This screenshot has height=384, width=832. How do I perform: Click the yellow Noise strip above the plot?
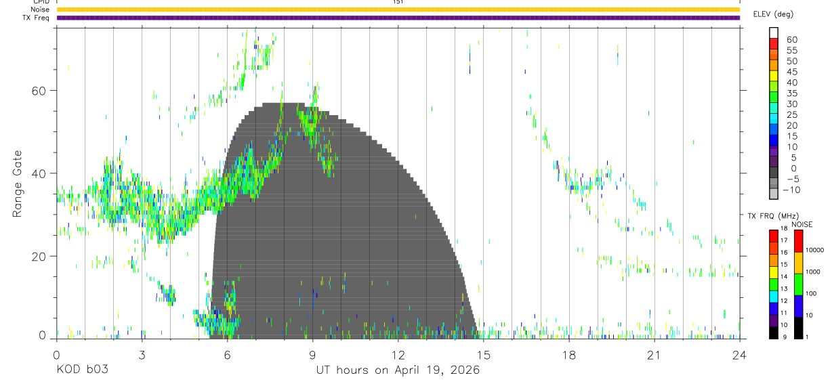(x=398, y=9)
